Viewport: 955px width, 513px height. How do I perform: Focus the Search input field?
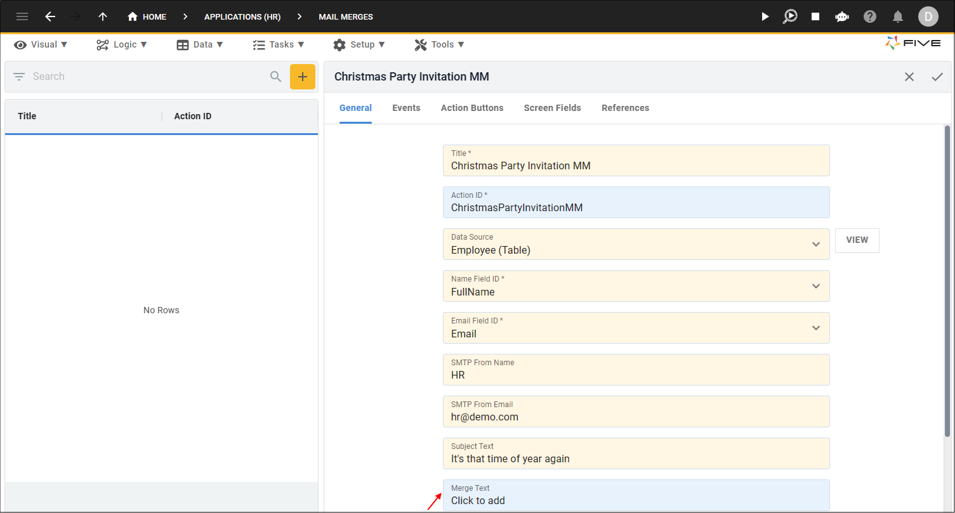click(146, 77)
